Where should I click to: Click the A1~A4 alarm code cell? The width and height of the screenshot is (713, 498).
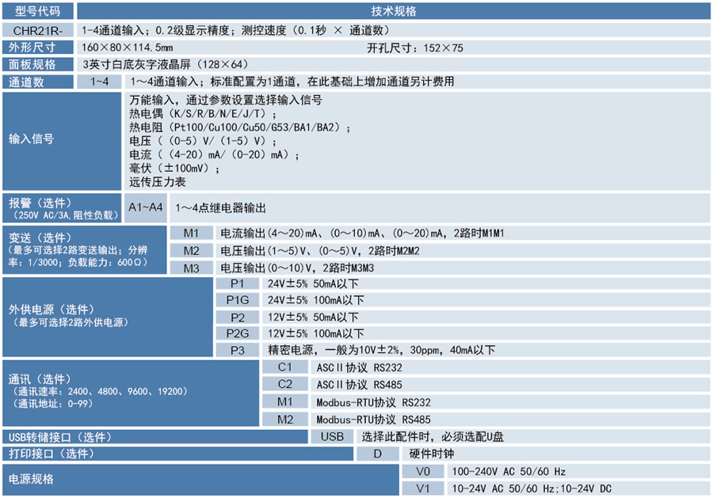146,207
